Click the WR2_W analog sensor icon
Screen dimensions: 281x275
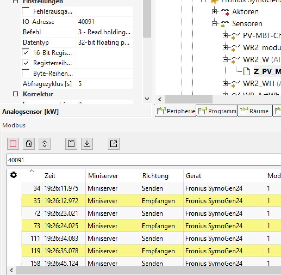pyautogui.click(x=236, y=60)
